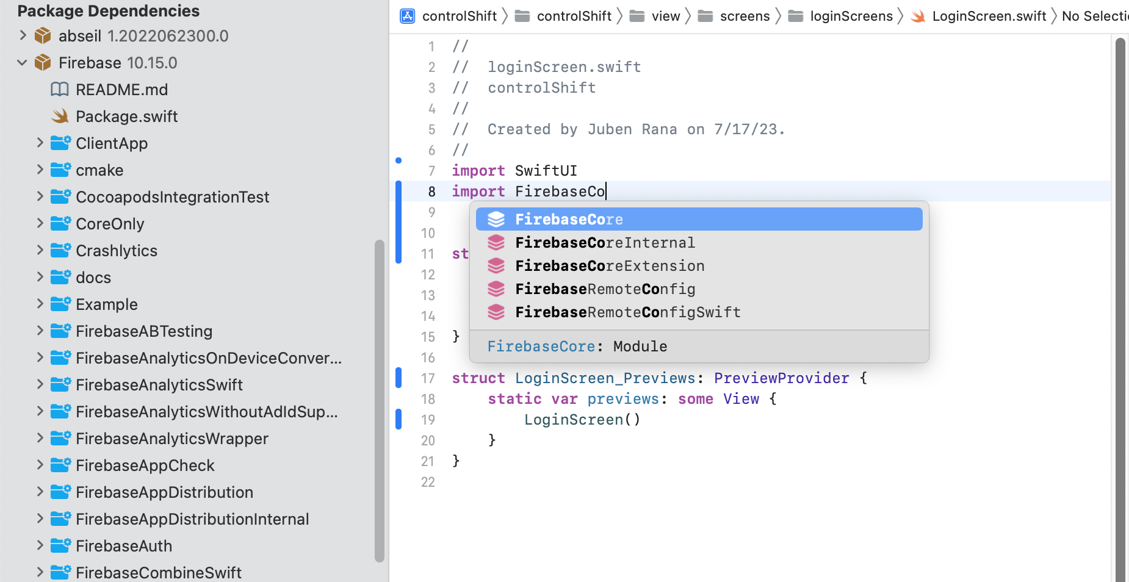The width and height of the screenshot is (1129, 582).
Task: Click the controlShift project icon in breadcrumb
Action: pyautogui.click(x=408, y=16)
